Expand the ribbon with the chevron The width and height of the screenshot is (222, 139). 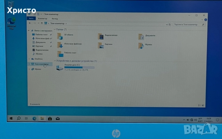[202, 20]
